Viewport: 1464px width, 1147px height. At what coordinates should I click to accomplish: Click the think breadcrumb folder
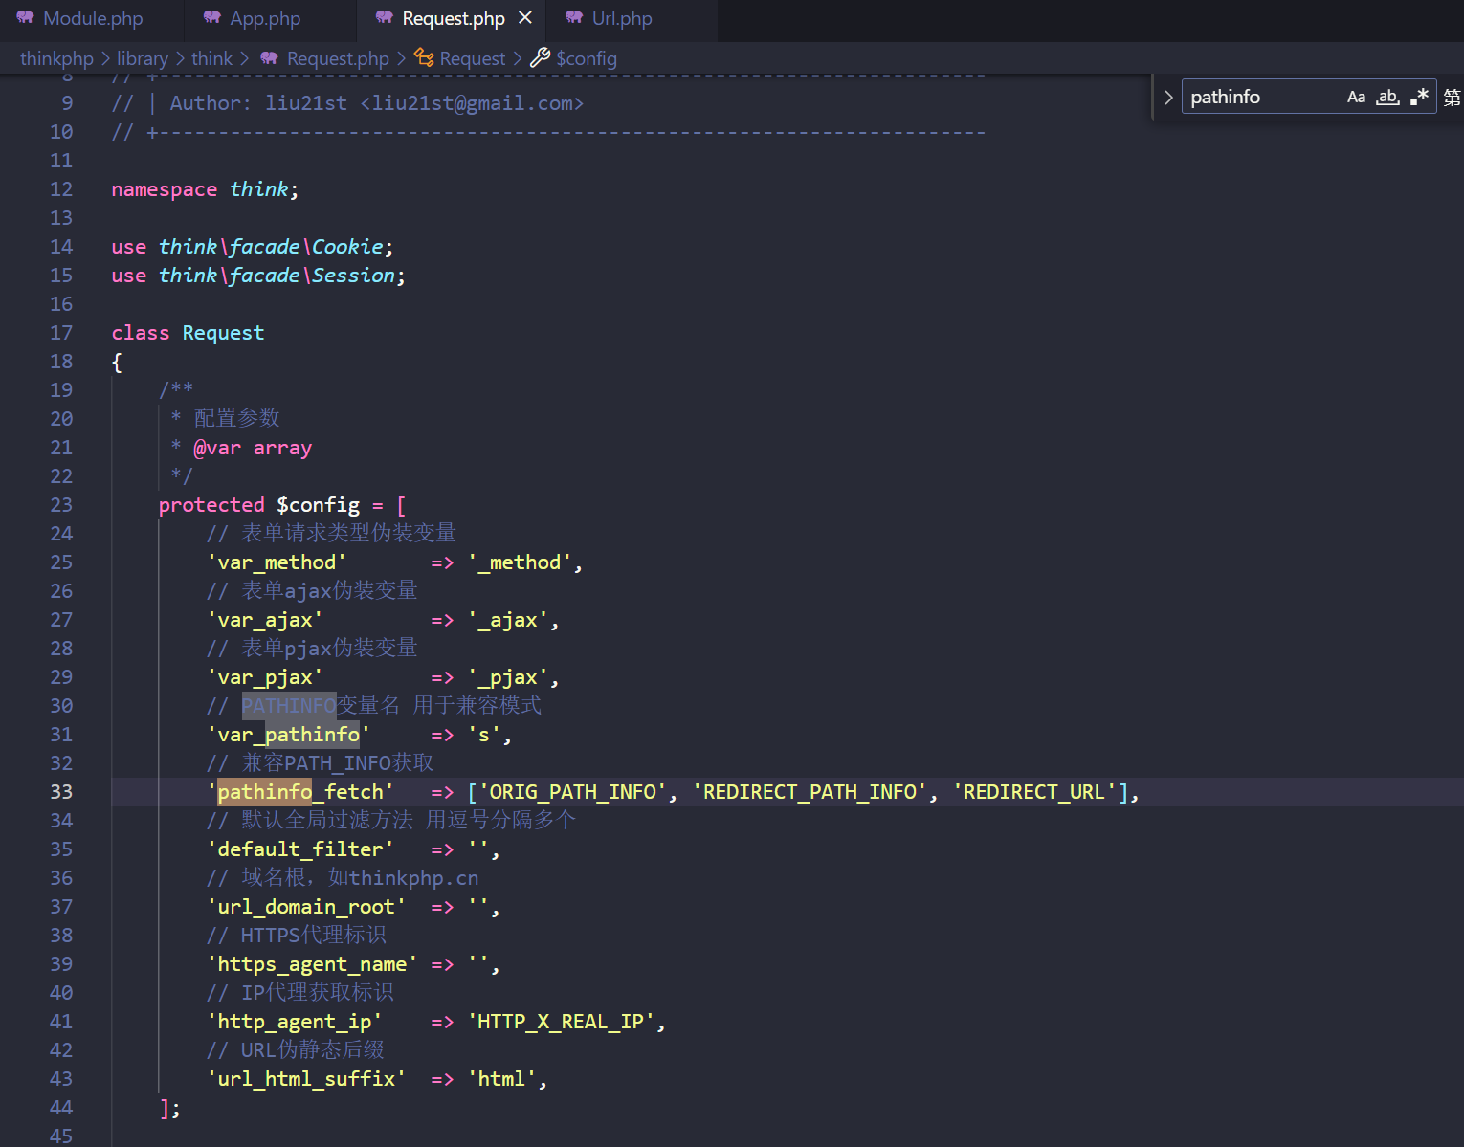[x=211, y=58]
